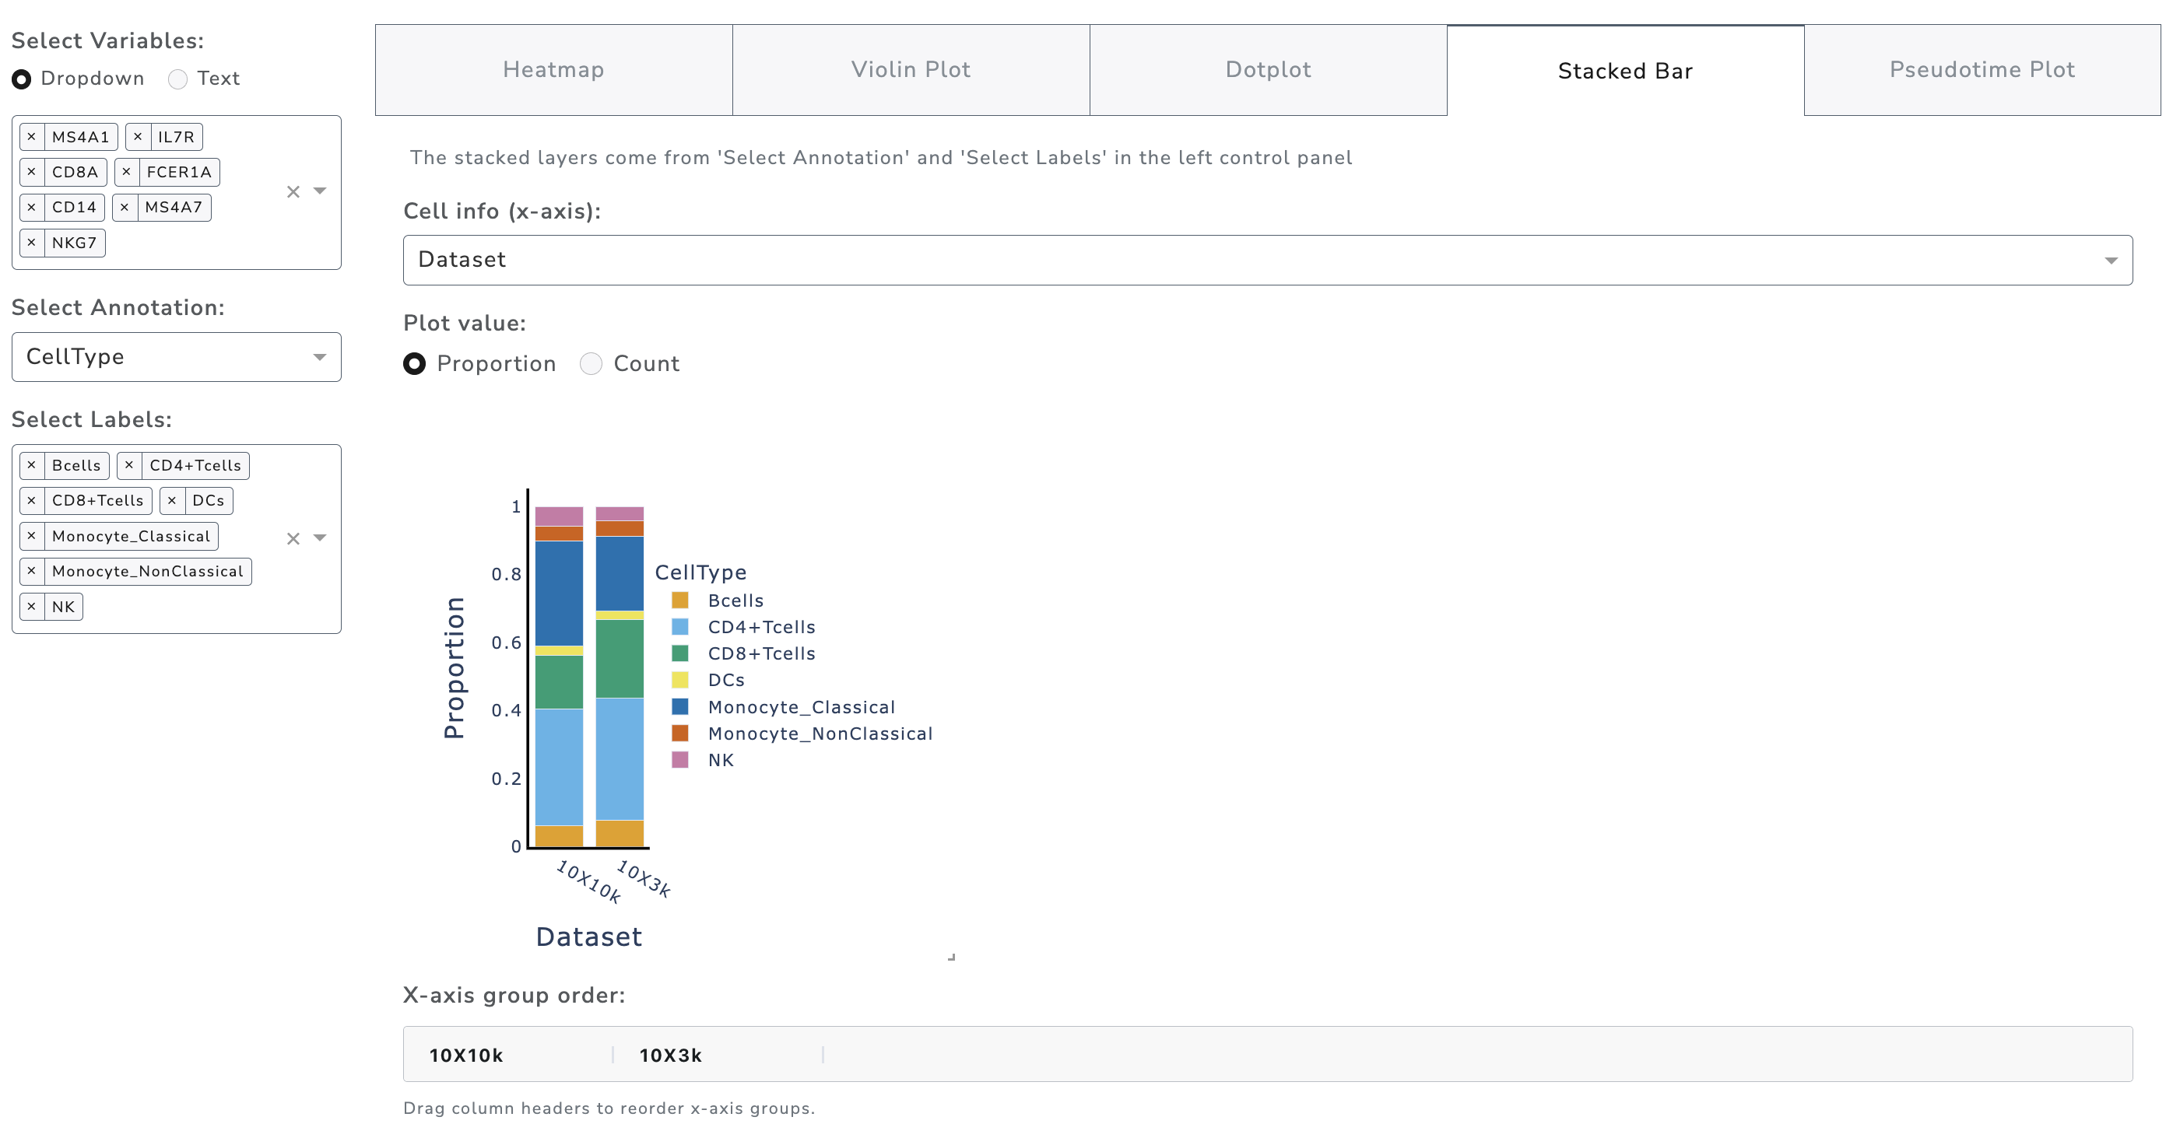Click the plot resize handle corner
This screenshot has width=2173, height=1131.
[952, 957]
